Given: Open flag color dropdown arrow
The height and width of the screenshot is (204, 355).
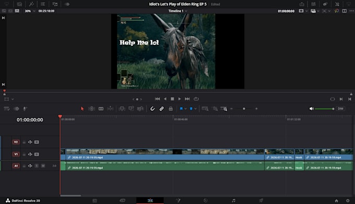Looking at the screenshot, I should click(x=185, y=109).
